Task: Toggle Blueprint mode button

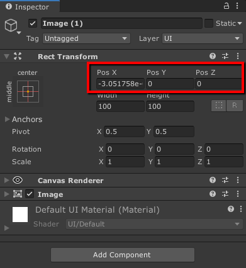Action: pos(219,106)
